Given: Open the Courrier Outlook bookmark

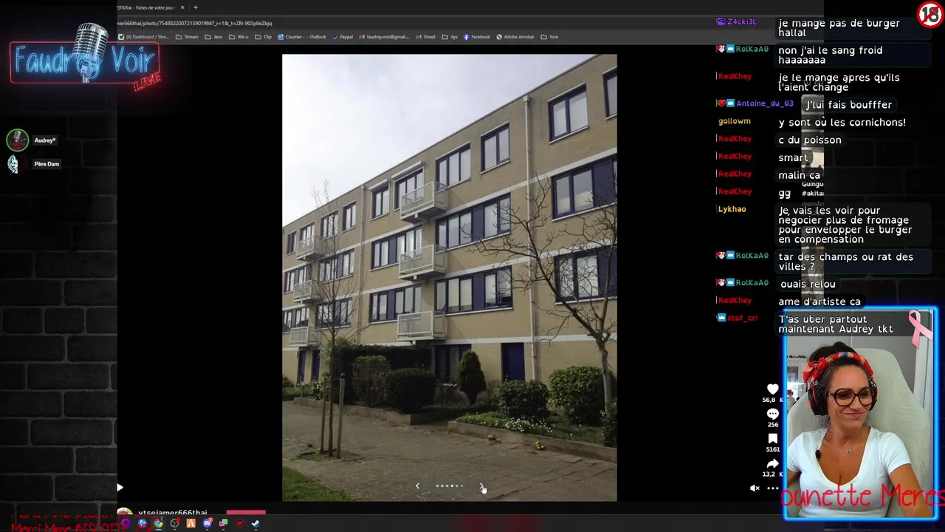Looking at the screenshot, I should 302,37.
